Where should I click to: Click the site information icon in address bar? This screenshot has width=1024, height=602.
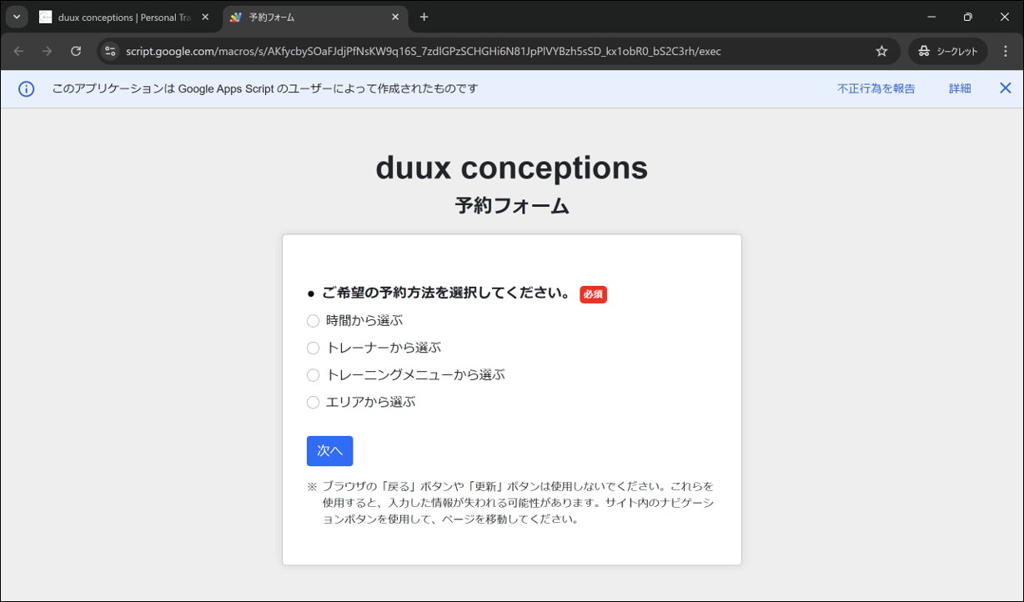110,52
